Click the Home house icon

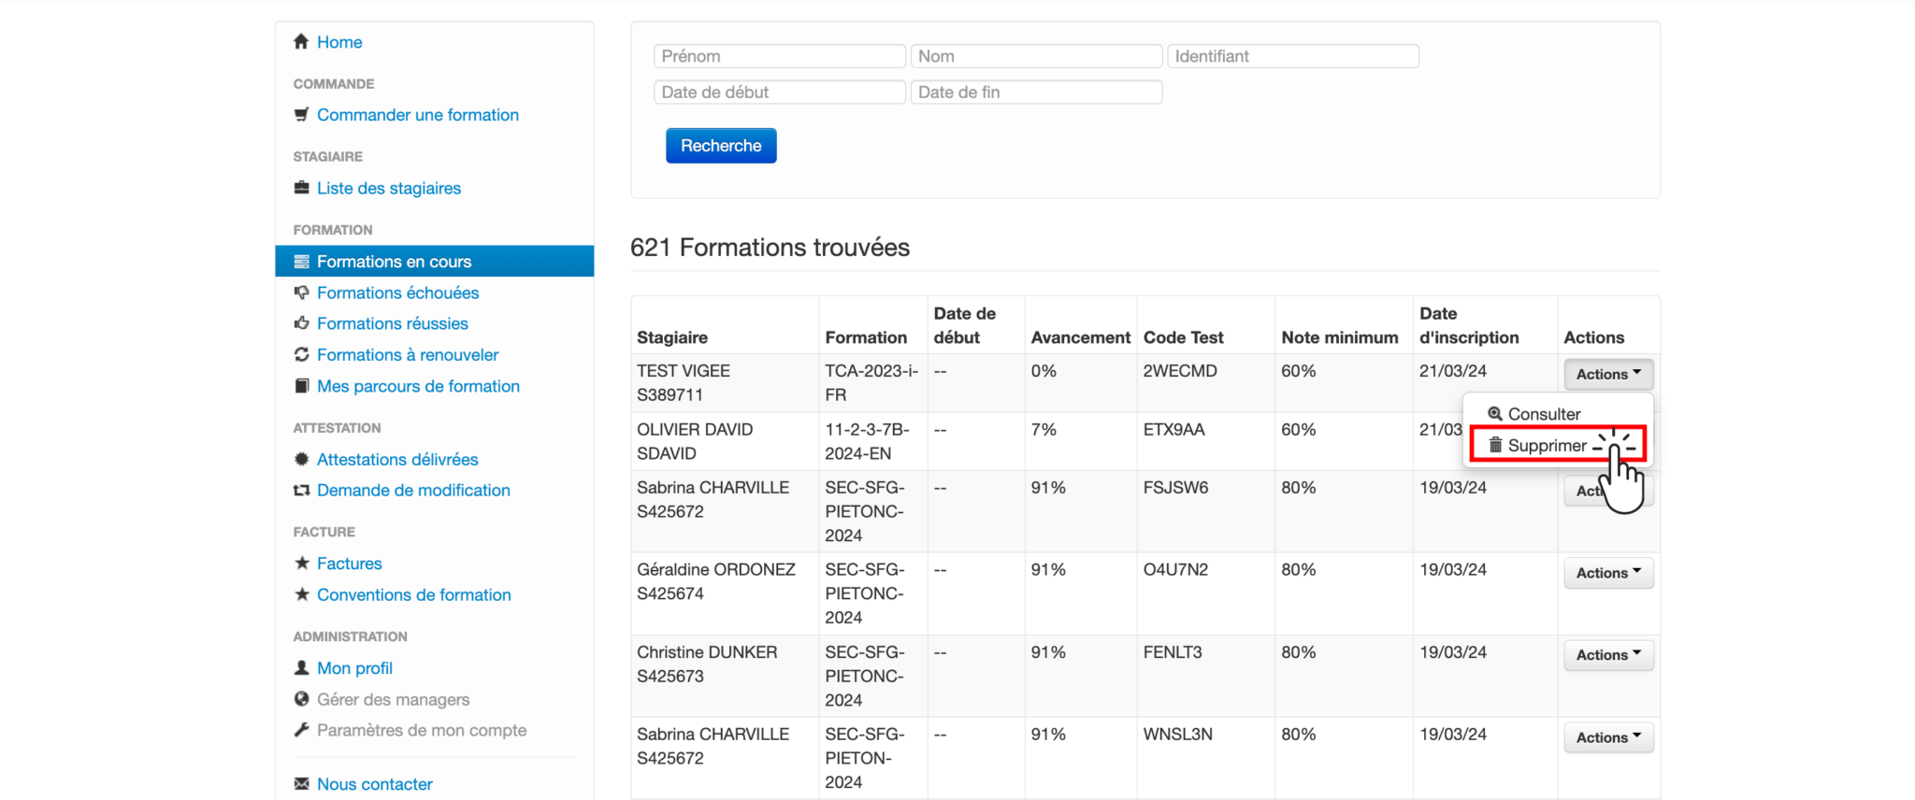click(x=301, y=42)
